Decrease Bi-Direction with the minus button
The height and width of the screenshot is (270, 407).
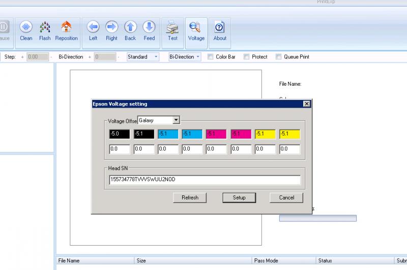pos(119,57)
